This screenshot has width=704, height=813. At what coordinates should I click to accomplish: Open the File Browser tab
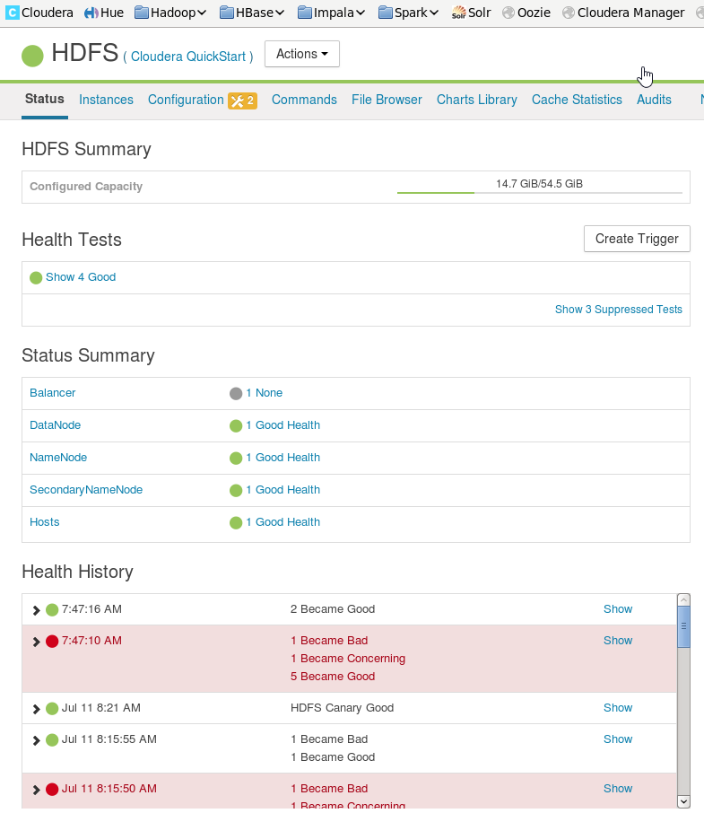(387, 100)
